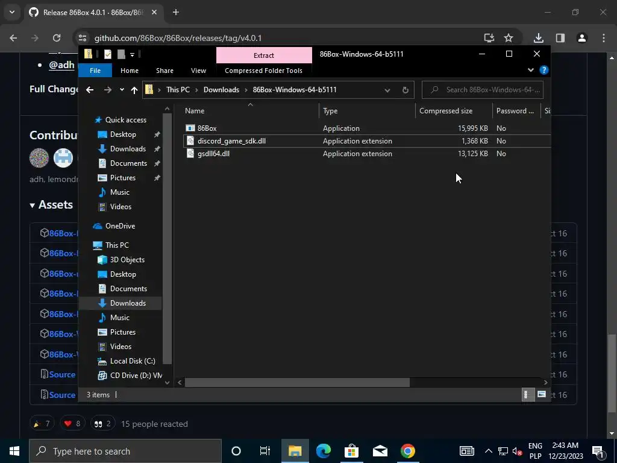Image resolution: width=617 pixels, height=463 pixels.
Task: Open the File menu tab
Action: coord(95,71)
